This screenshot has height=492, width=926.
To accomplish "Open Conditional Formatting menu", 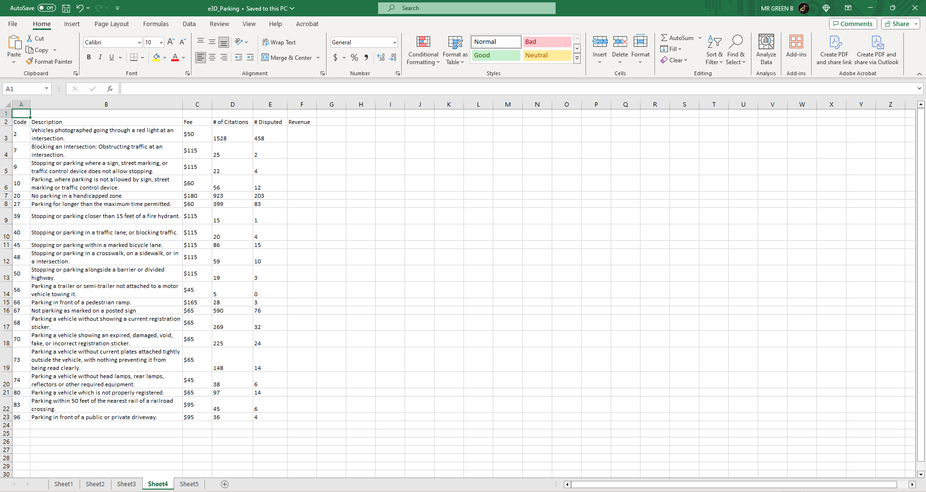I will (x=423, y=50).
